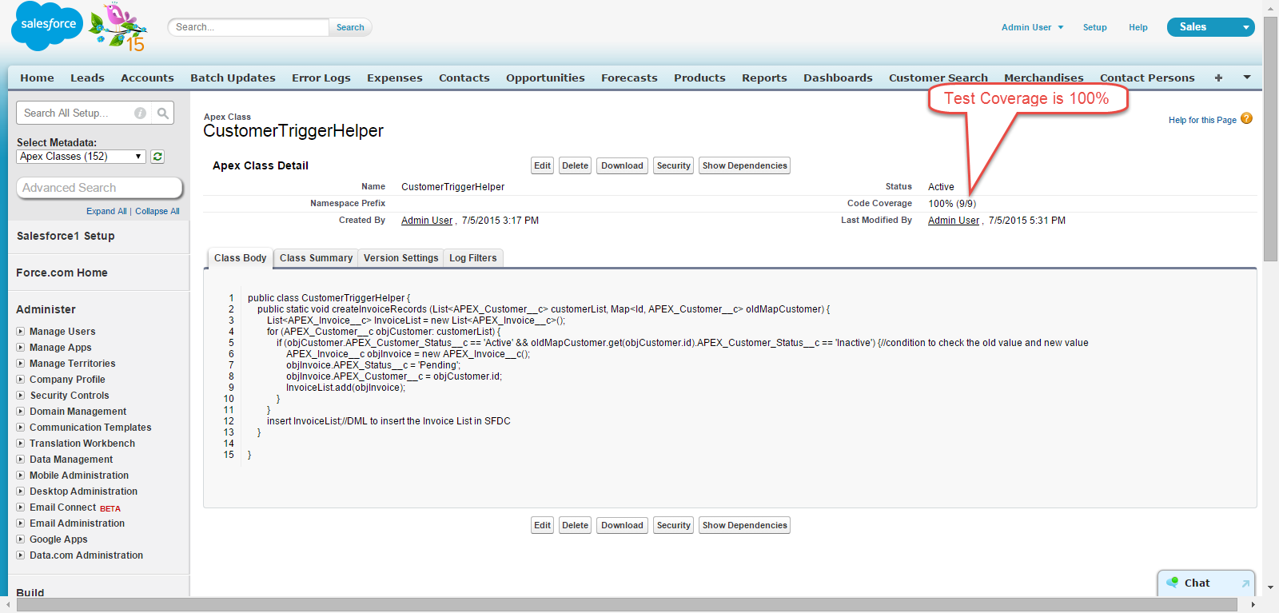This screenshot has height=613, width=1279.
Task: Expand the Communication Templates section
Action: [x=21, y=427]
